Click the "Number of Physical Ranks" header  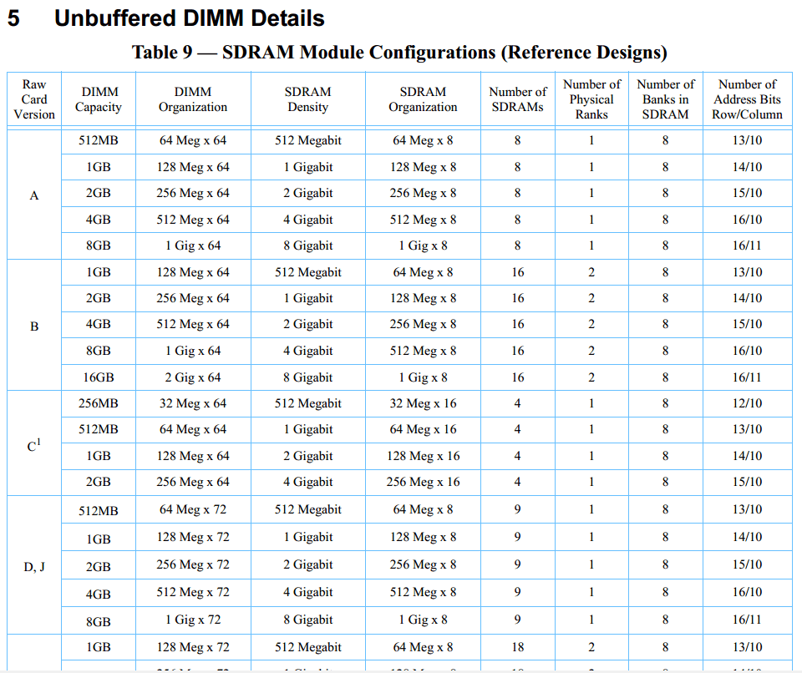point(591,99)
